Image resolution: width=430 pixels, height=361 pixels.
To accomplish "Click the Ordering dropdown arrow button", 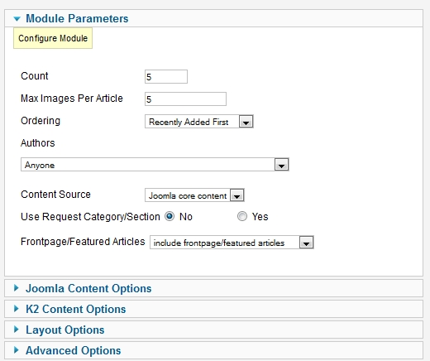I will pos(246,122).
